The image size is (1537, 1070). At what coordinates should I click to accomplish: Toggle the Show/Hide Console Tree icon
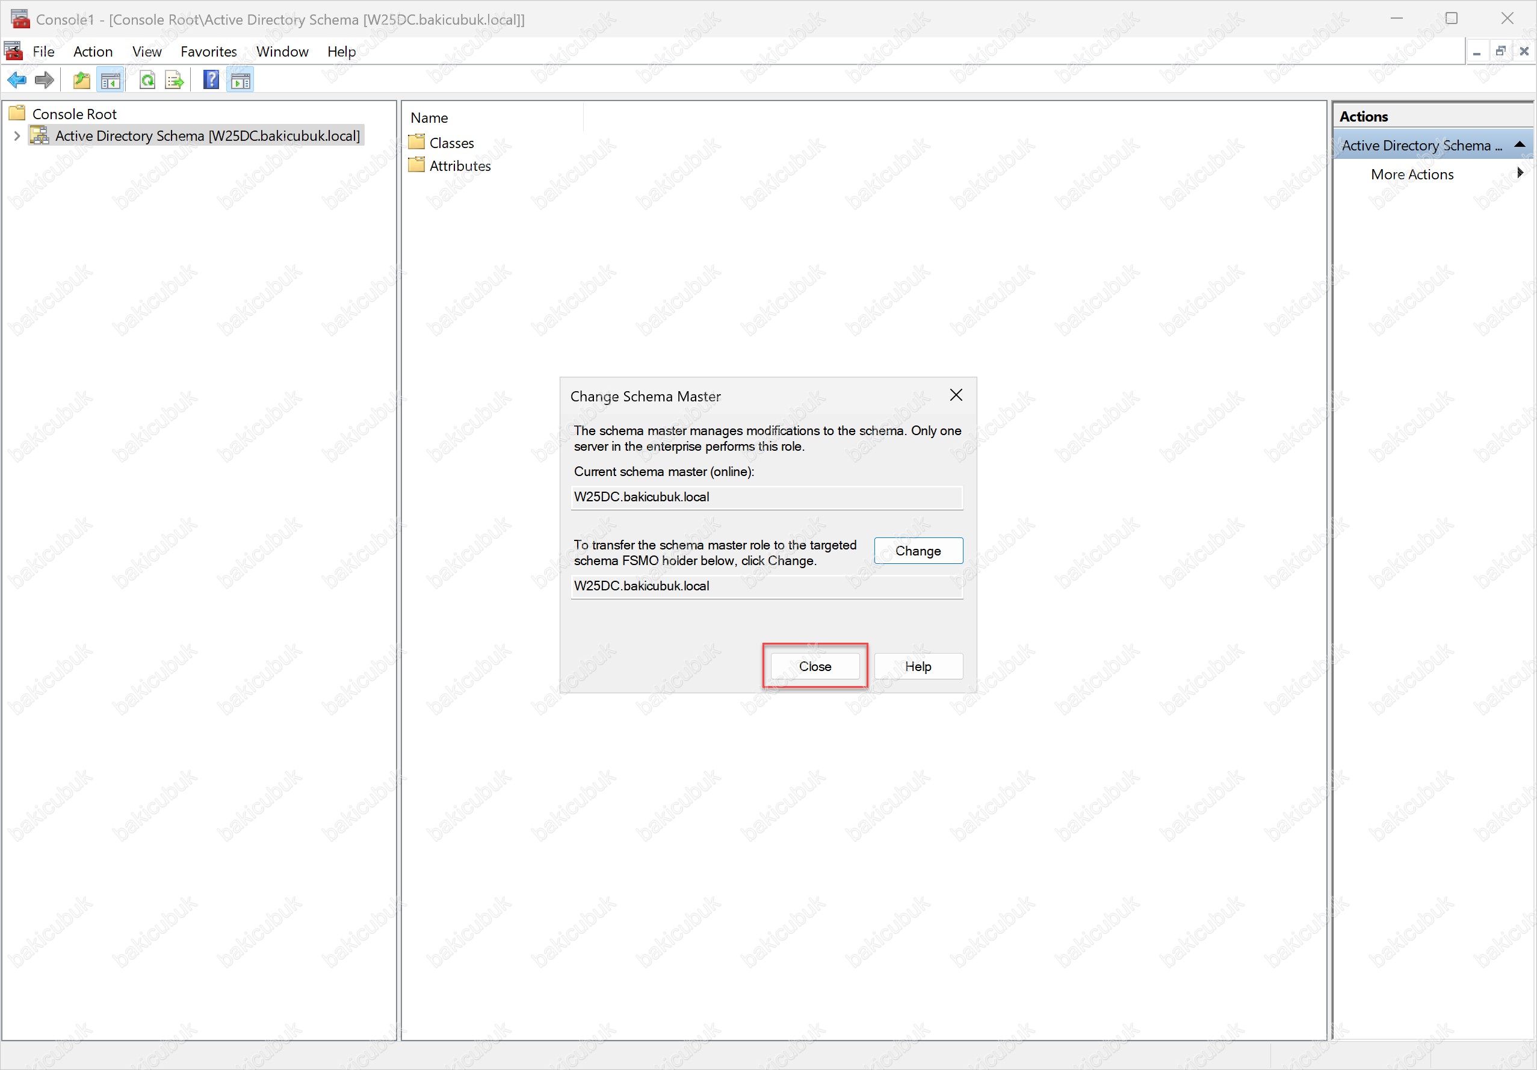pos(111,81)
